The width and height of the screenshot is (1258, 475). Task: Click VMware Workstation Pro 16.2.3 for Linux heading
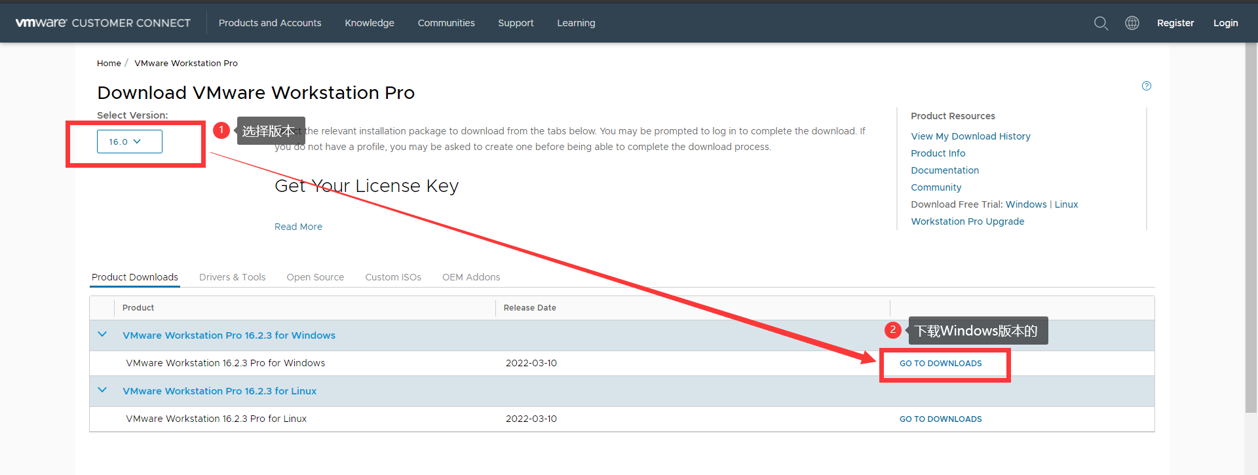pyautogui.click(x=219, y=391)
